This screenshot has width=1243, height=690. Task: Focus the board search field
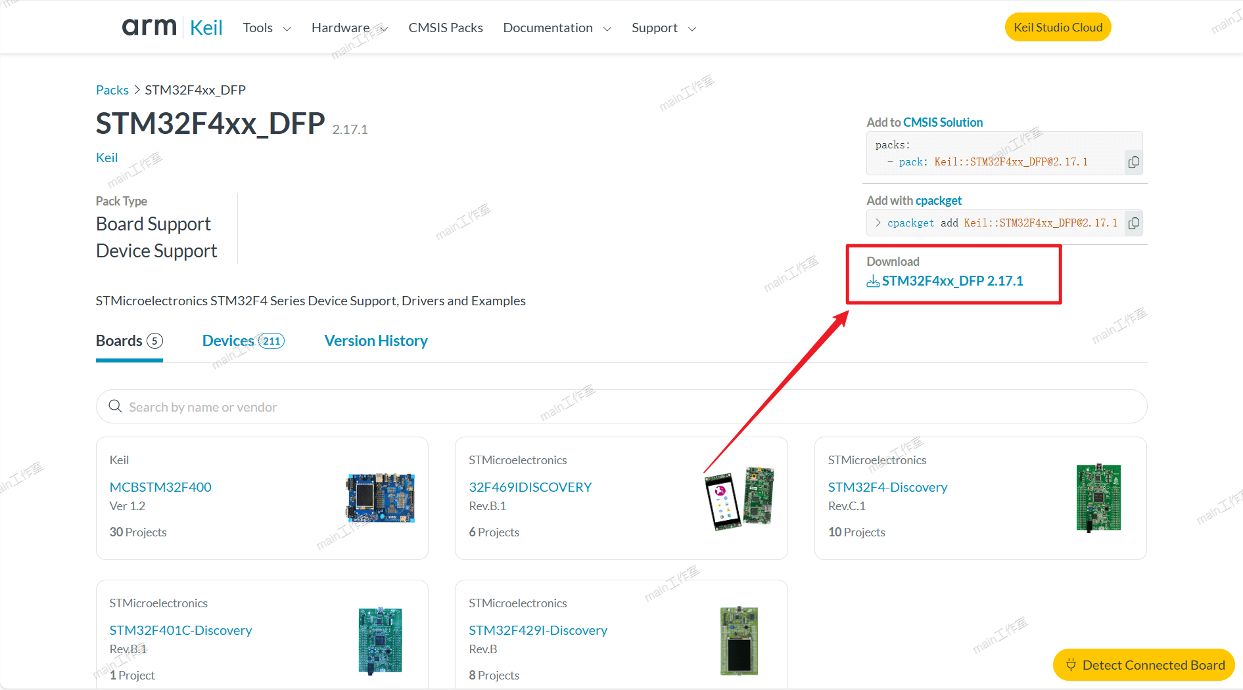click(621, 406)
